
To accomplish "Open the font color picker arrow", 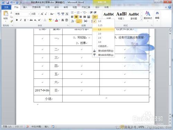I will point(59,20).
